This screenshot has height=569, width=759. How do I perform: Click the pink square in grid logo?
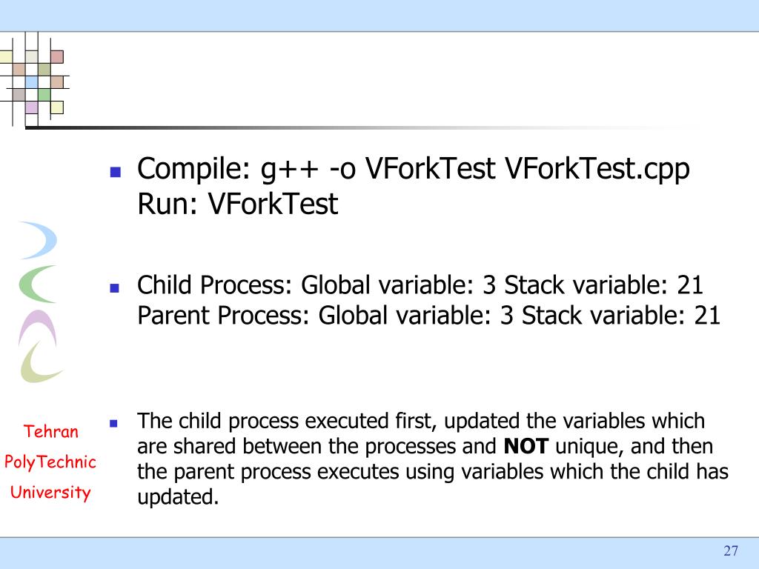(x=57, y=56)
